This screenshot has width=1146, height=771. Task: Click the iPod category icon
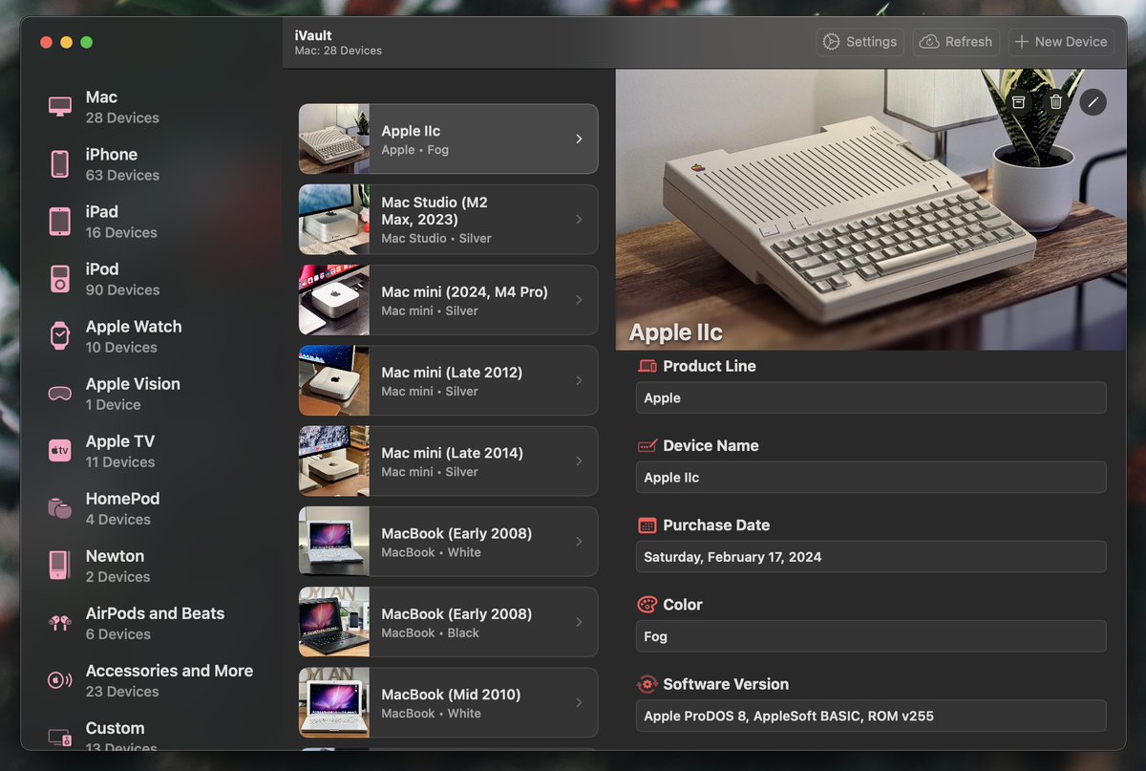coord(60,279)
